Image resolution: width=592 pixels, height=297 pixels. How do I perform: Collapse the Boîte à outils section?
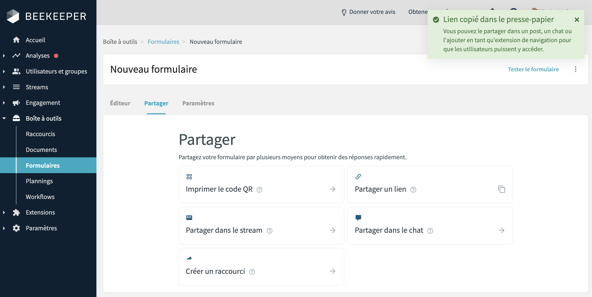[x=4, y=118]
